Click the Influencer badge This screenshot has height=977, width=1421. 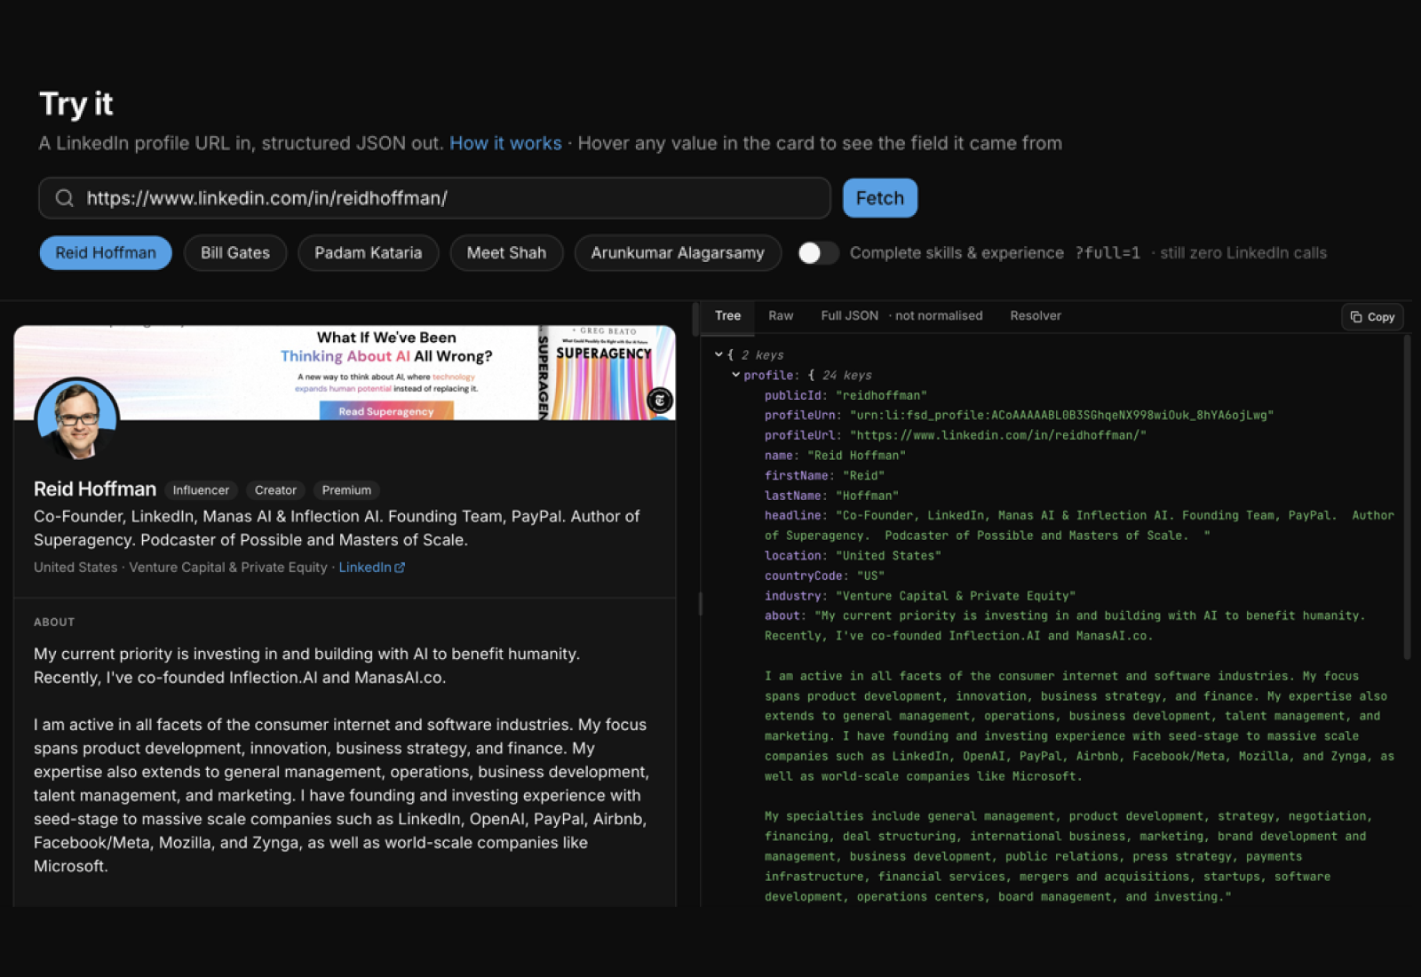click(x=201, y=490)
